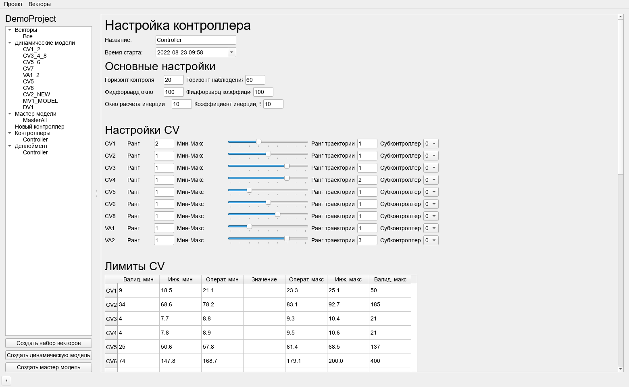Click the Фидфорвард окно input field

coord(174,92)
